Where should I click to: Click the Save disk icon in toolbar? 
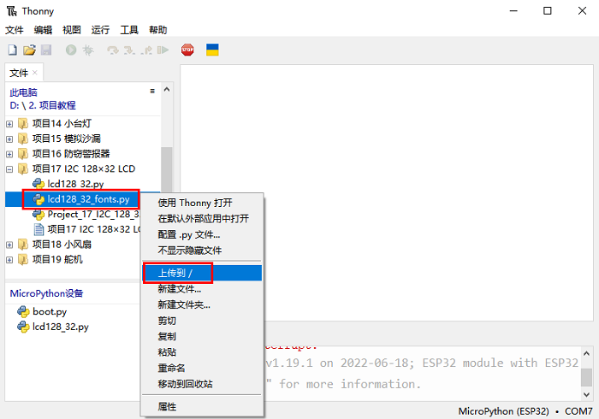(x=46, y=51)
